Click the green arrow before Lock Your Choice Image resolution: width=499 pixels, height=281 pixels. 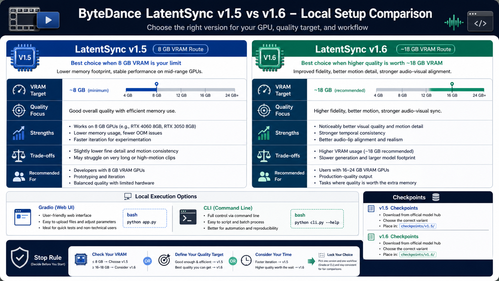click(311, 261)
